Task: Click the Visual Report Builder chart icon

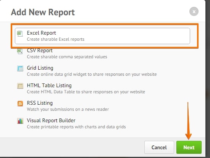Action: (20, 121)
